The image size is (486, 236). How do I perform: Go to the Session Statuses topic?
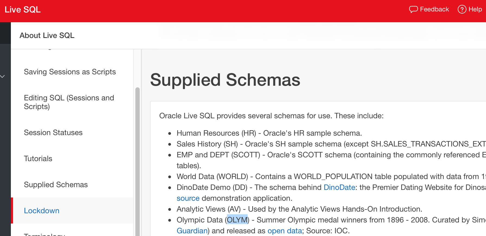(53, 133)
